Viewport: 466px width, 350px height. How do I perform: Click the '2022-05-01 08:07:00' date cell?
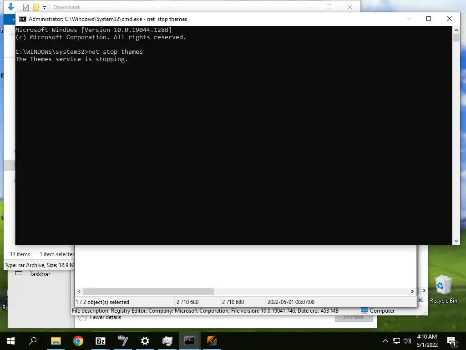(x=291, y=302)
